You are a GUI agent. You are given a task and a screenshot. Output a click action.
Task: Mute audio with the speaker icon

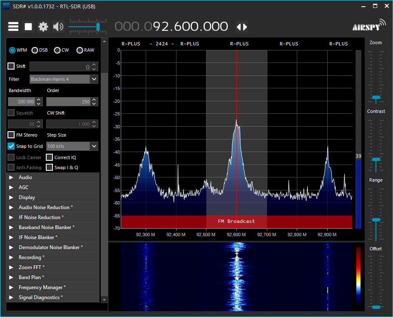(x=58, y=27)
